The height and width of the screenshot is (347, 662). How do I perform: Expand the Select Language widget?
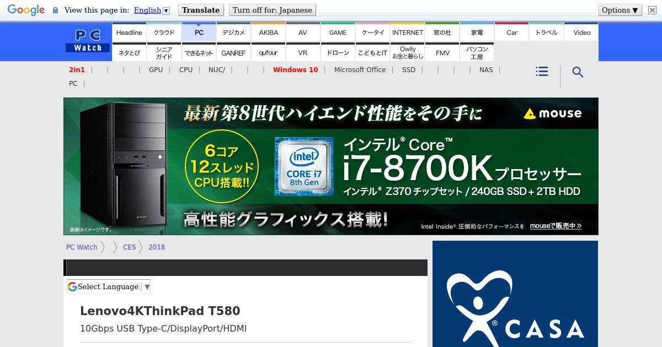point(109,286)
